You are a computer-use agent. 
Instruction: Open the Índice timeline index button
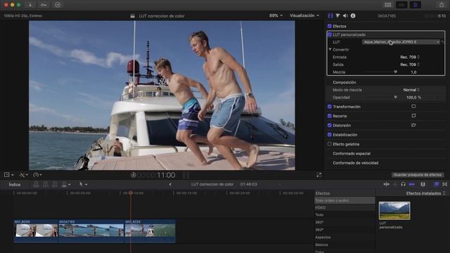click(x=15, y=184)
